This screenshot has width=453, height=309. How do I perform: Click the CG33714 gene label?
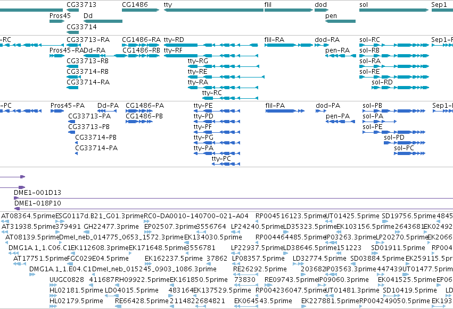pos(81,27)
